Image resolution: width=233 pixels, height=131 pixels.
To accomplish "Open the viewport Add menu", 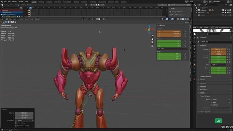I will pyautogui.click(x=32, y=19).
